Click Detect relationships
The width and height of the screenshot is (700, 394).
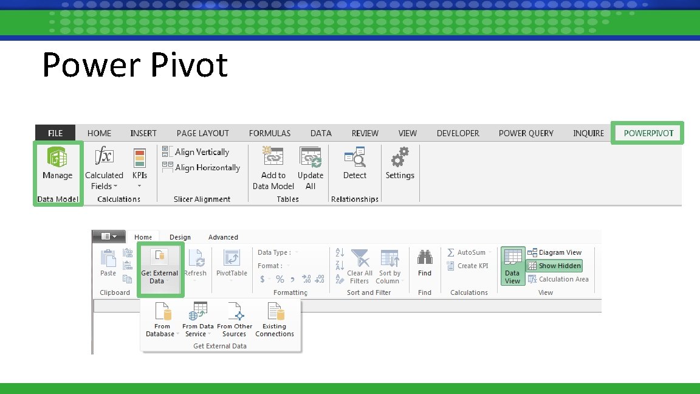click(x=355, y=164)
